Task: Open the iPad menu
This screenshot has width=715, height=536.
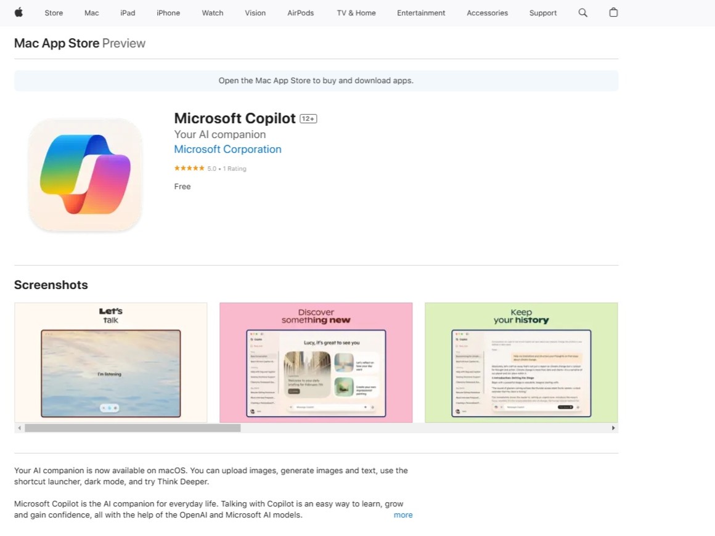Action: (x=128, y=13)
